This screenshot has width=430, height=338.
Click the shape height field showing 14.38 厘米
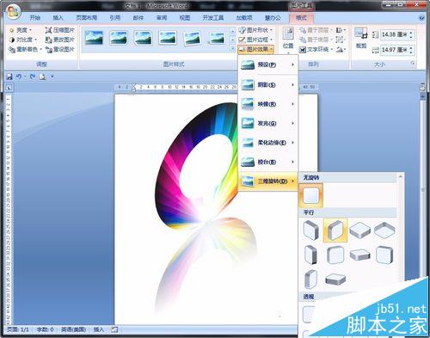(x=395, y=34)
